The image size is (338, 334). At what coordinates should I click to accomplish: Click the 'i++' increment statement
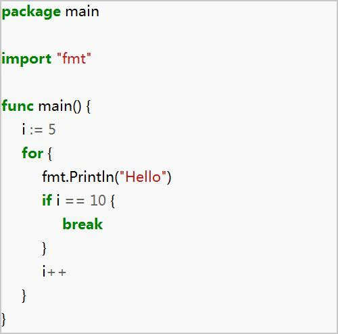pyautogui.click(x=54, y=271)
